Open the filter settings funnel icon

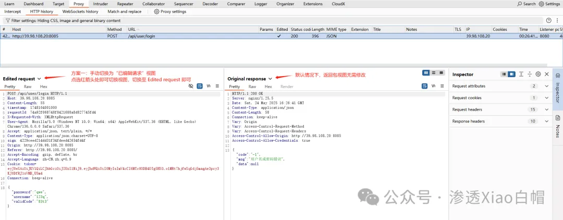[7, 20]
